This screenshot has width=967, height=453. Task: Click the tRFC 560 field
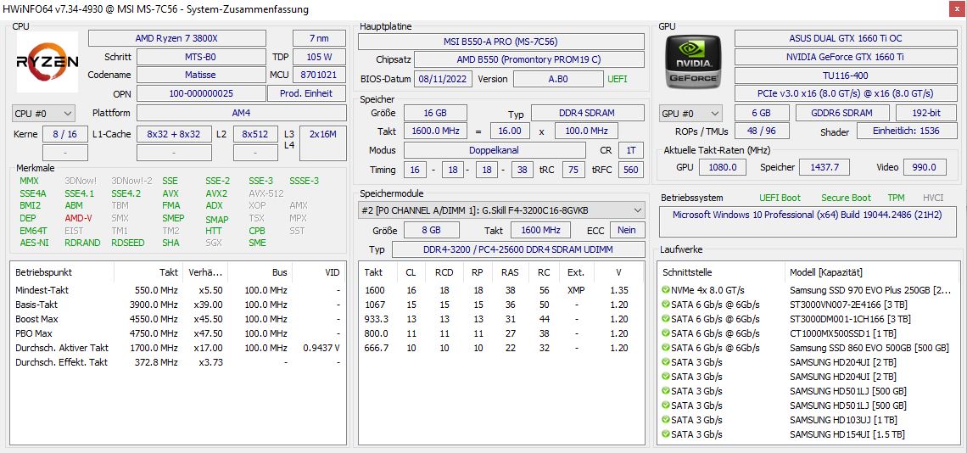(631, 169)
